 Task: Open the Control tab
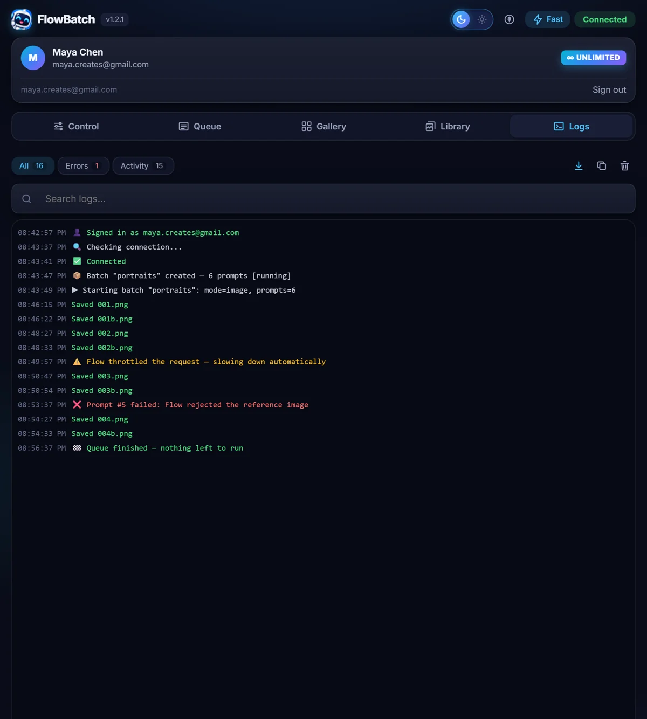(x=76, y=126)
